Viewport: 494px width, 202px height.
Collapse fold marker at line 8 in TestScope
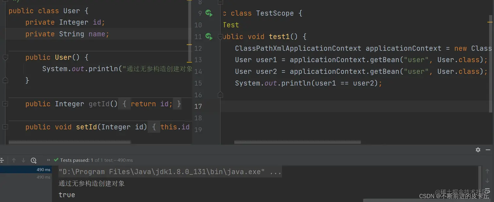point(220,2)
